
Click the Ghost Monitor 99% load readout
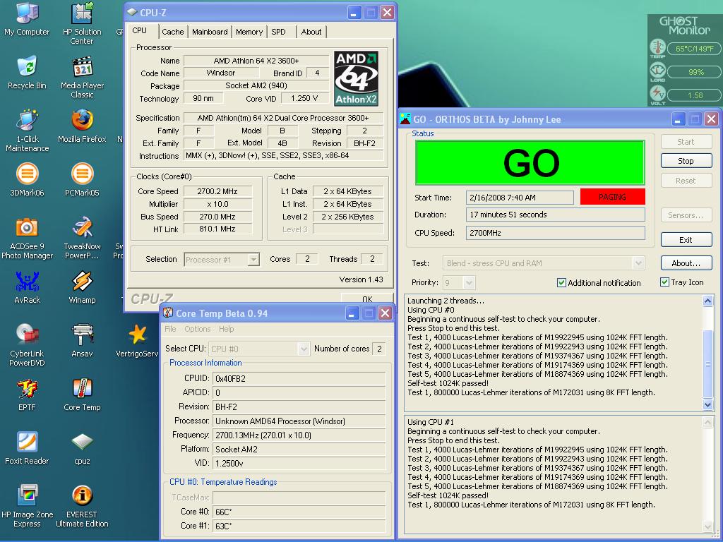pyautogui.click(x=693, y=72)
